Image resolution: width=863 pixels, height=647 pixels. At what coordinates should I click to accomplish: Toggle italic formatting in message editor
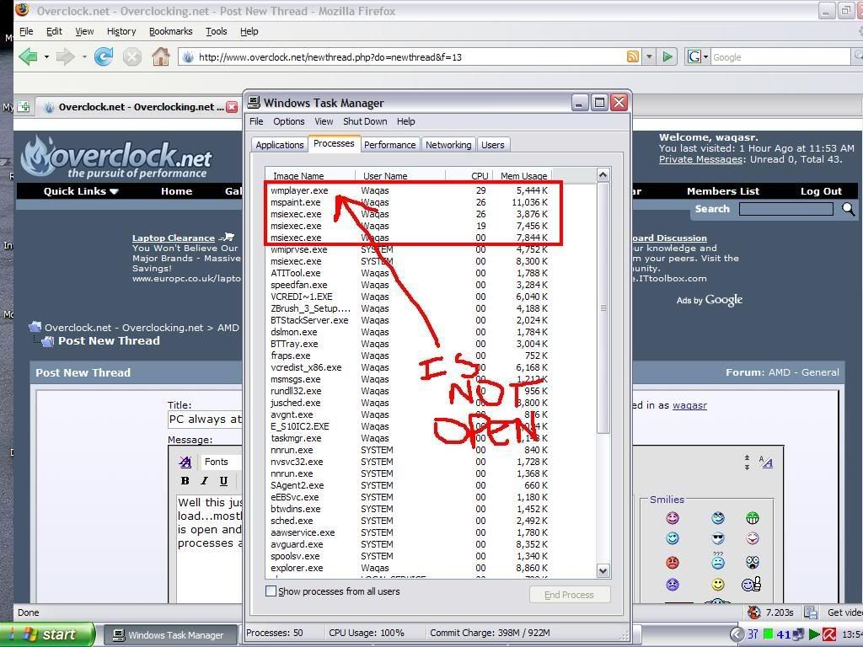[x=204, y=481]
